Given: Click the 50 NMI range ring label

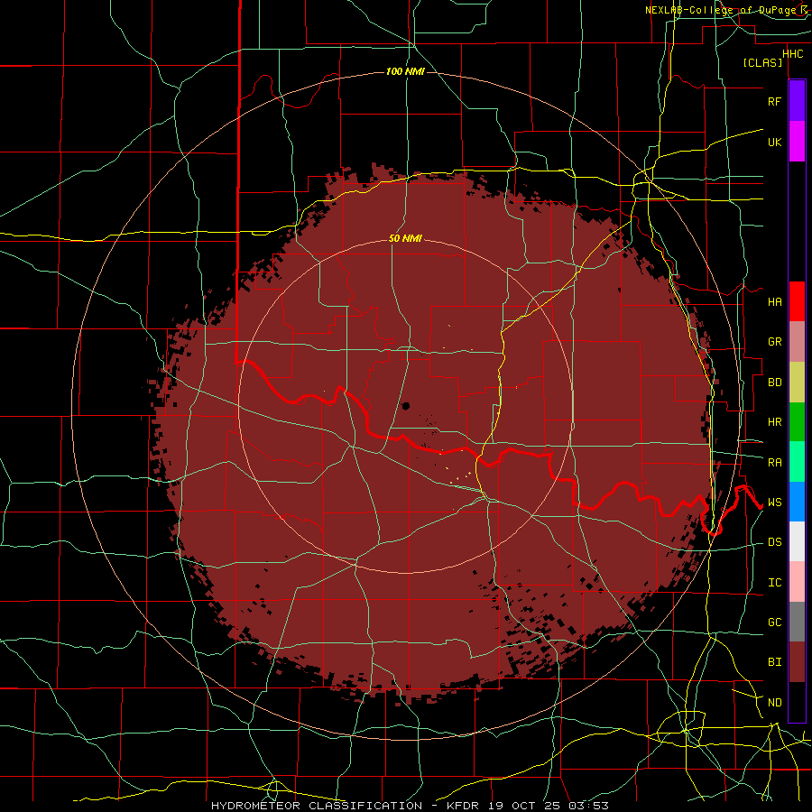Looking at the screenshot, I should (x=405, y=238).
